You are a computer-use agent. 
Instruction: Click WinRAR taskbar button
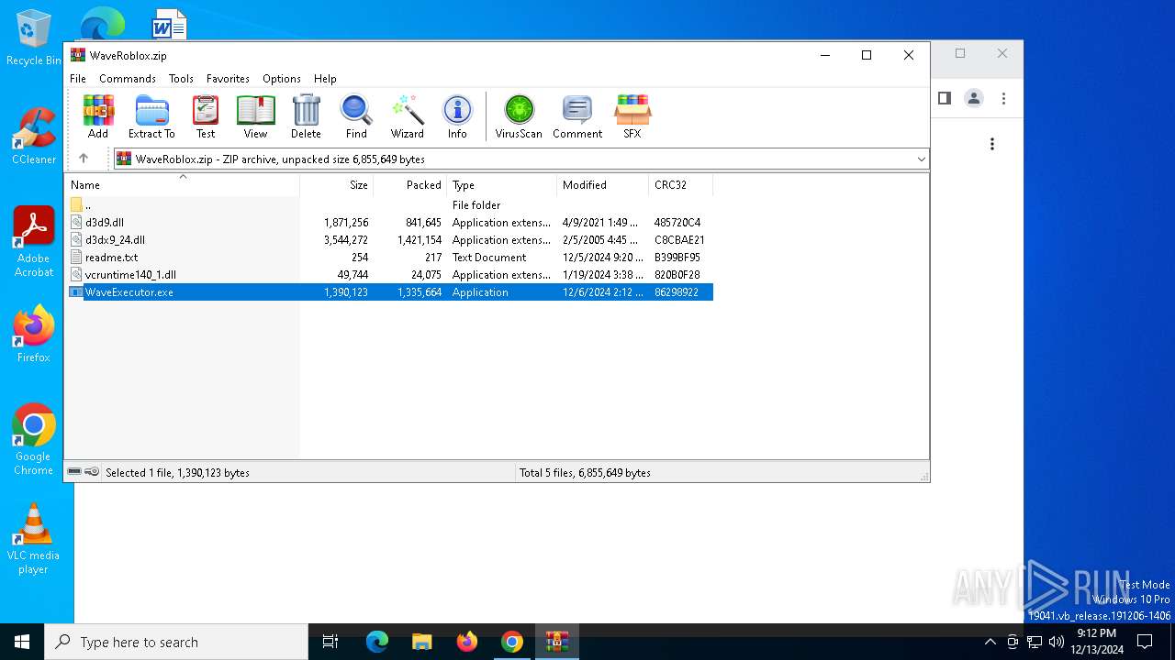557,642
